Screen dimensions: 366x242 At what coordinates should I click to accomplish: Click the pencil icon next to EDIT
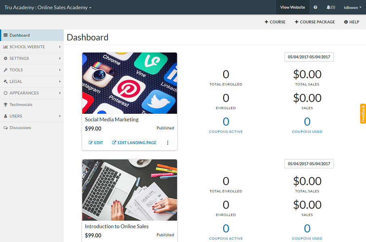point(90,142)
